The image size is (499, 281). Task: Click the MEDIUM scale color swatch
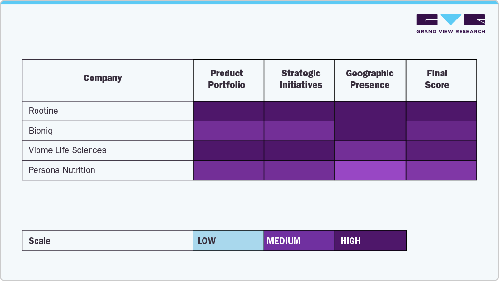tap(299, 241)
